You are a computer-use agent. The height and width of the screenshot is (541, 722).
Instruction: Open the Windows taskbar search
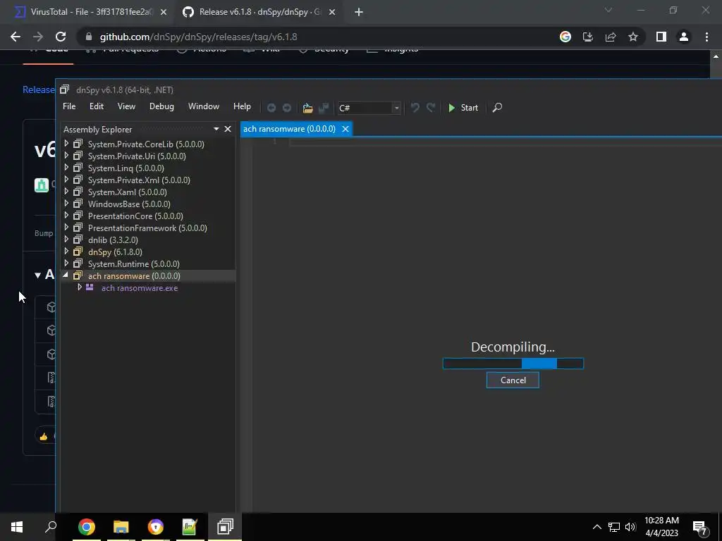pos(51,527)
